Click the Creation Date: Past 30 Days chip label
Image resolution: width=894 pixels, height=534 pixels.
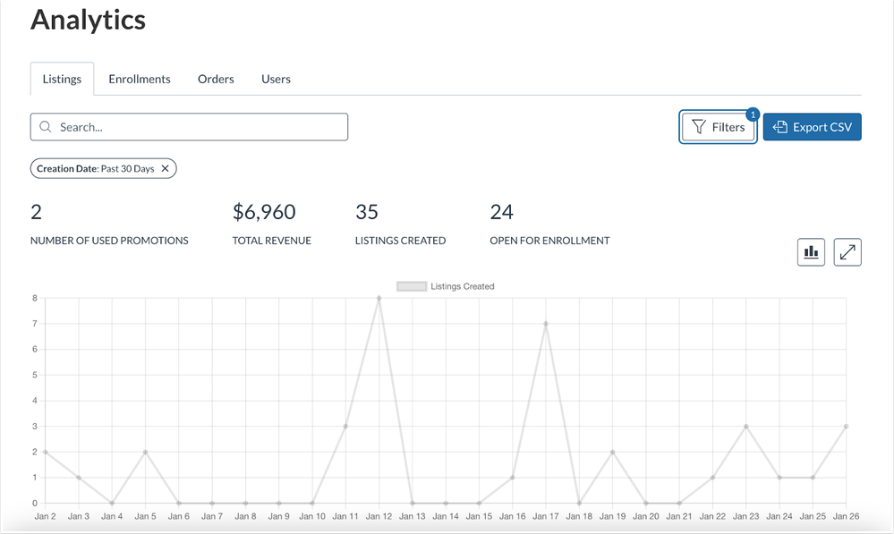(95, 168)
